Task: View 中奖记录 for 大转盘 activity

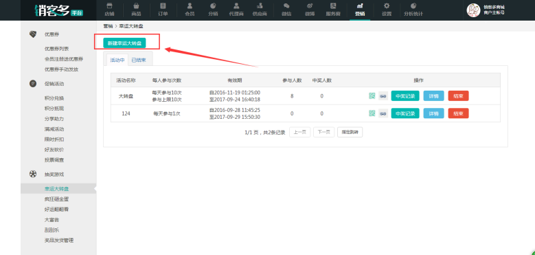Action: coord(405,96)
